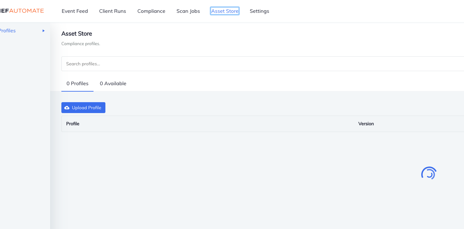
Task: Click the Asset Store page heading
Action: pyautogui.click(x=76, y=34)
